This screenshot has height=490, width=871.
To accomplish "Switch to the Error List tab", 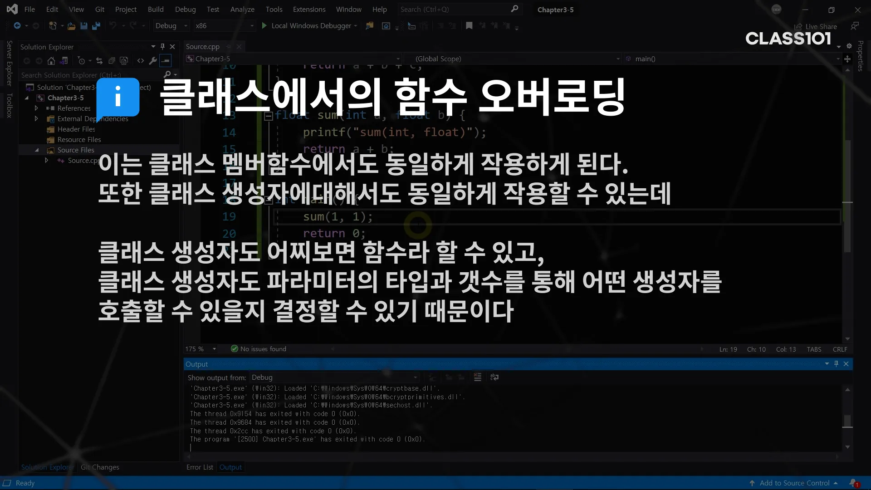I will pyautogui.click(x=200, y=467).
